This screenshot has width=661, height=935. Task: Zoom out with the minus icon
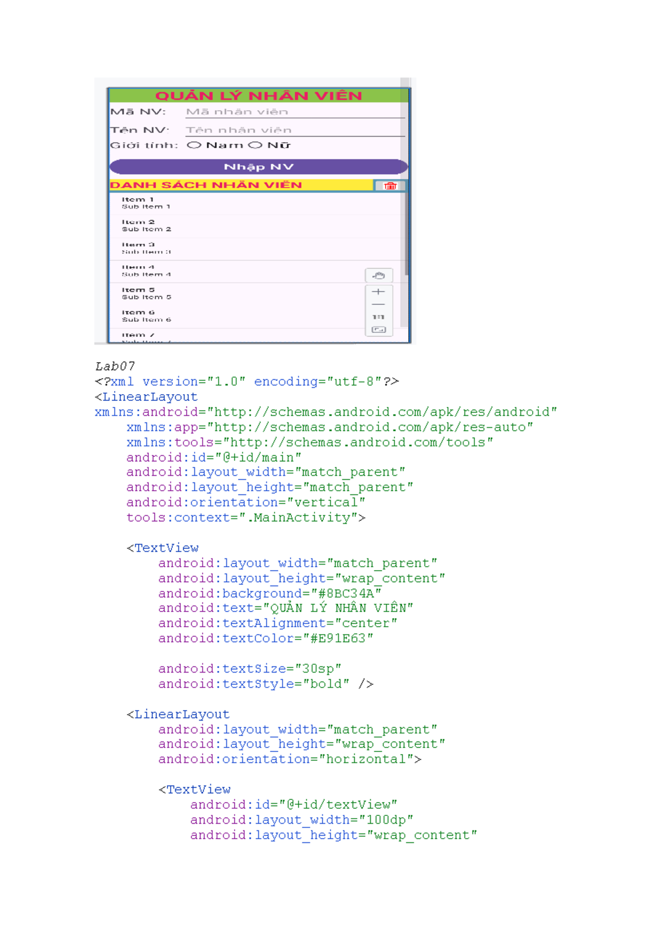(x=378, y=304)
